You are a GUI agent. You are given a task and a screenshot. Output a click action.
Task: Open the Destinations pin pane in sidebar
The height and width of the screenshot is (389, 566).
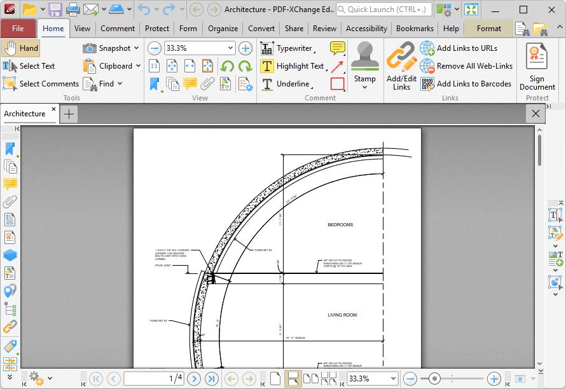[10, 291]
